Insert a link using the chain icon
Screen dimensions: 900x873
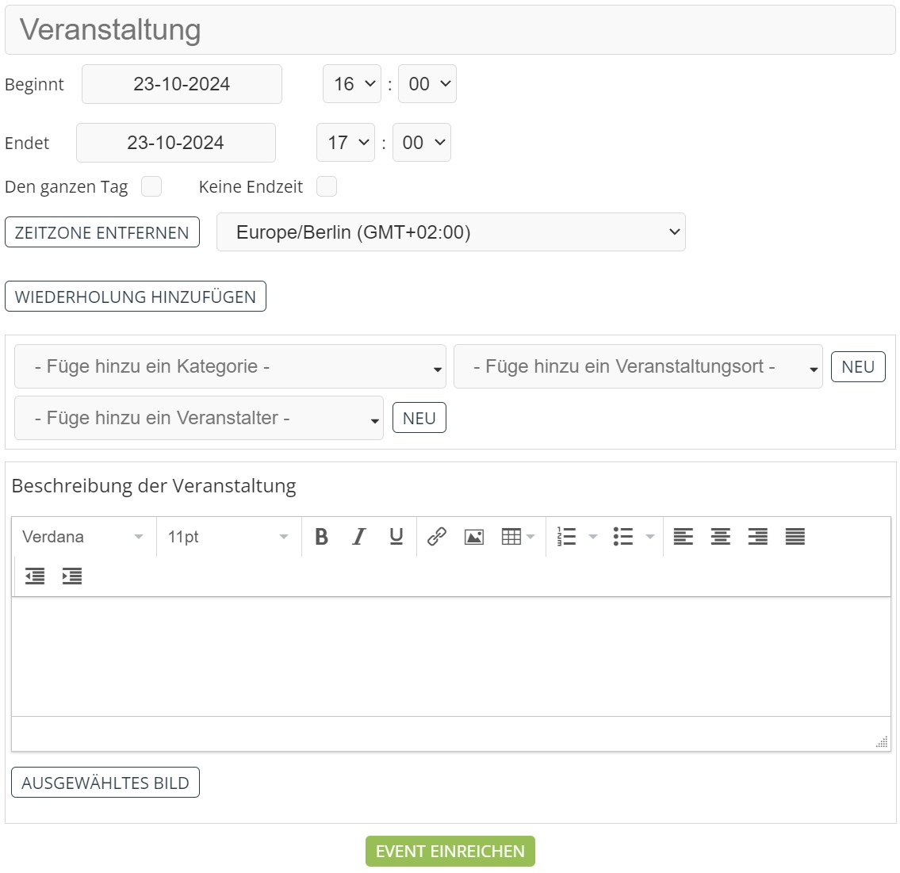coord(436,537)
